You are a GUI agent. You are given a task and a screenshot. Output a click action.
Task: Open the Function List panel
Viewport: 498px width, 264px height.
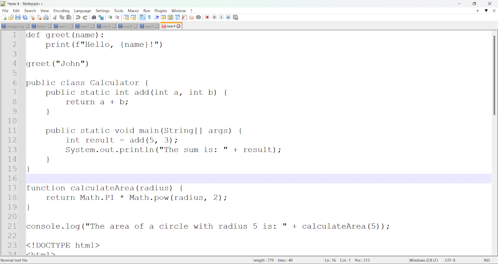point(185,17)
